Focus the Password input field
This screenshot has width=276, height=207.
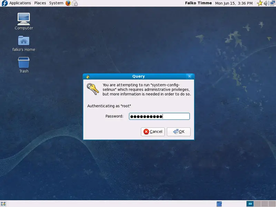pyautogui.click(x=159, y=116)
